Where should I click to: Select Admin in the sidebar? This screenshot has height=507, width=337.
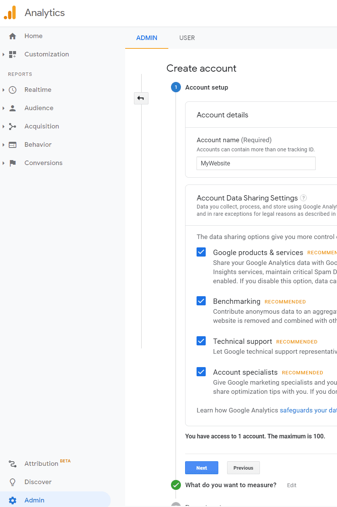tap(55, 501)
